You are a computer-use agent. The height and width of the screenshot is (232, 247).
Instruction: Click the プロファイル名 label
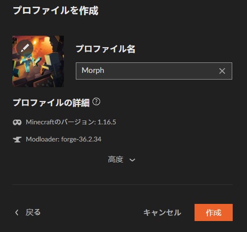(x=105, y=49)
